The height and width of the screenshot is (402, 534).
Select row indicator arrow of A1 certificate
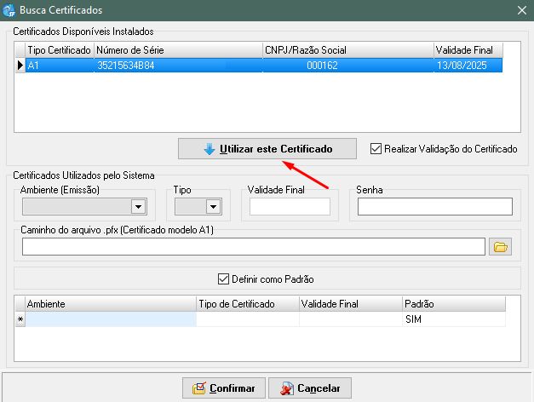[x=20, y=65]
